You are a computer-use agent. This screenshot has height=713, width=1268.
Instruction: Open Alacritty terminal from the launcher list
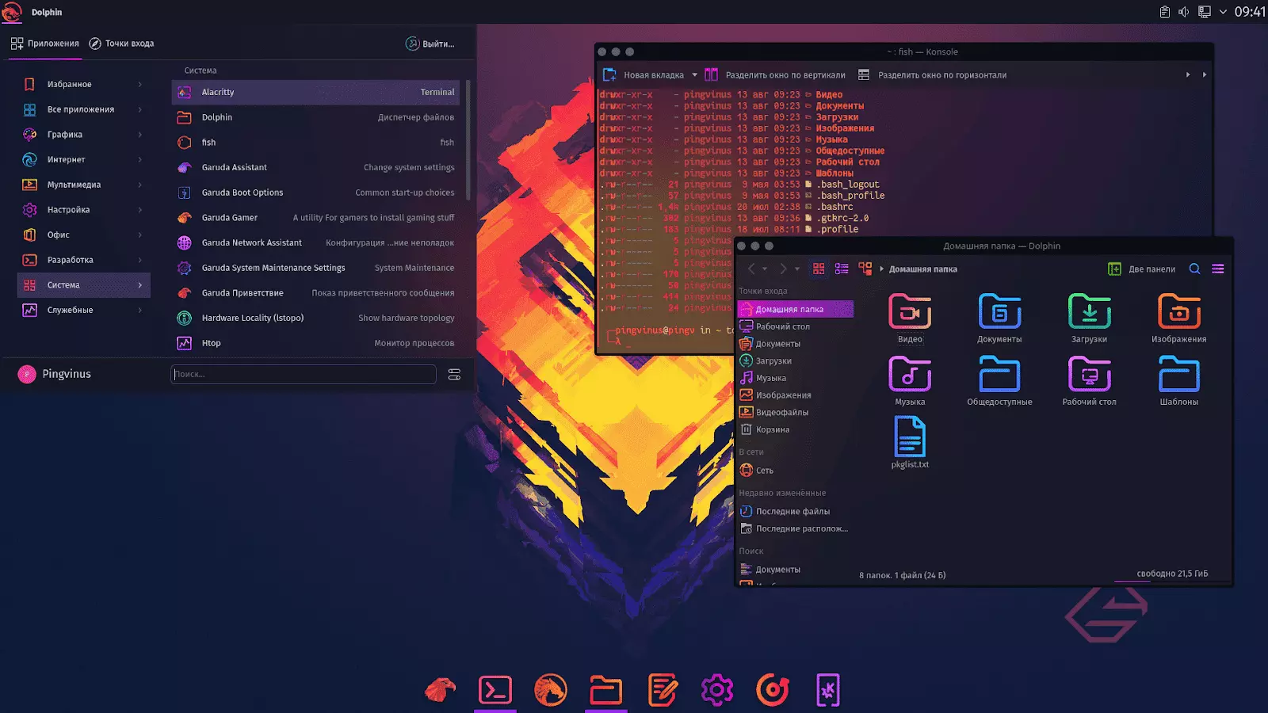pos(315,92)
